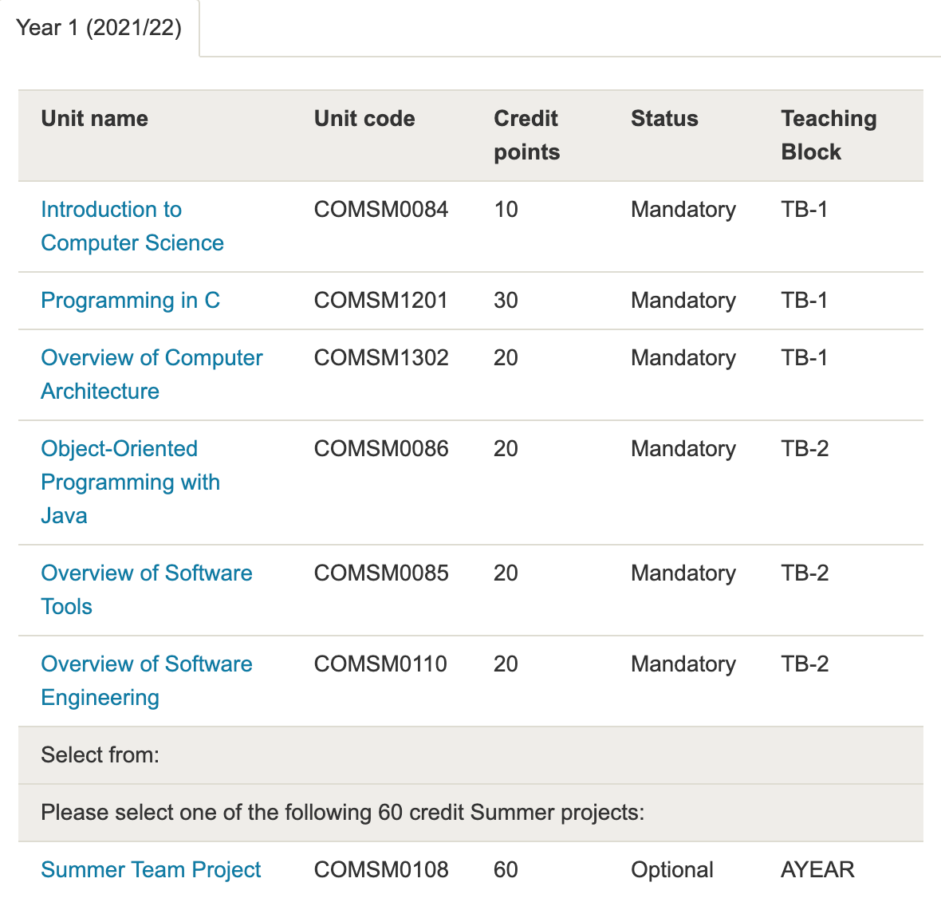This screenshot has width=941, height=898.
Task: Click the Teaching Block column header
Action: tap(829, 135)
